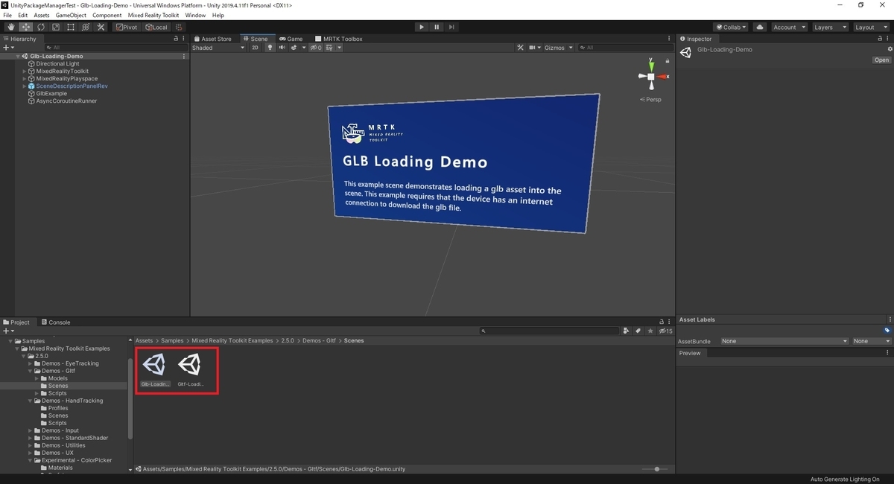Screen dimensions: 894x484
Task: Toggle Local handle rotation button
Action: [x=157, y=27]
